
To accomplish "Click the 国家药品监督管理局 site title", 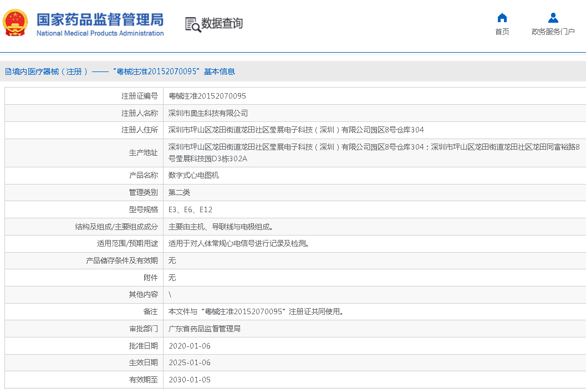I will (100, 19).
